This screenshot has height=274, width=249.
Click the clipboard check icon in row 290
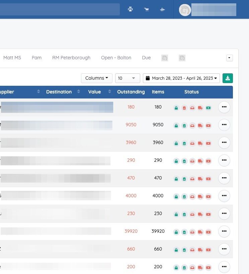(x=184, y=161)
